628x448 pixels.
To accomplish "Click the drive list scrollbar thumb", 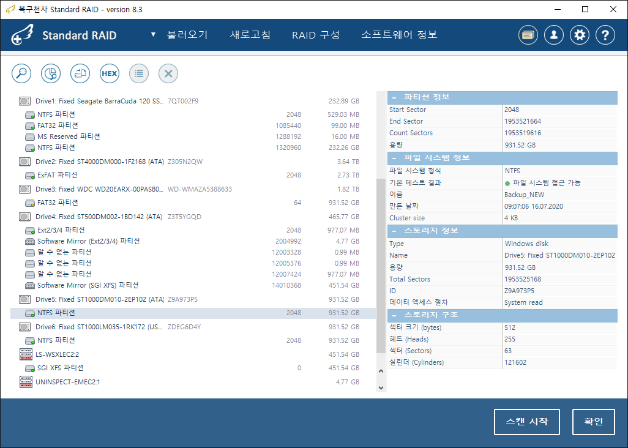I will [x=381, y=266].
